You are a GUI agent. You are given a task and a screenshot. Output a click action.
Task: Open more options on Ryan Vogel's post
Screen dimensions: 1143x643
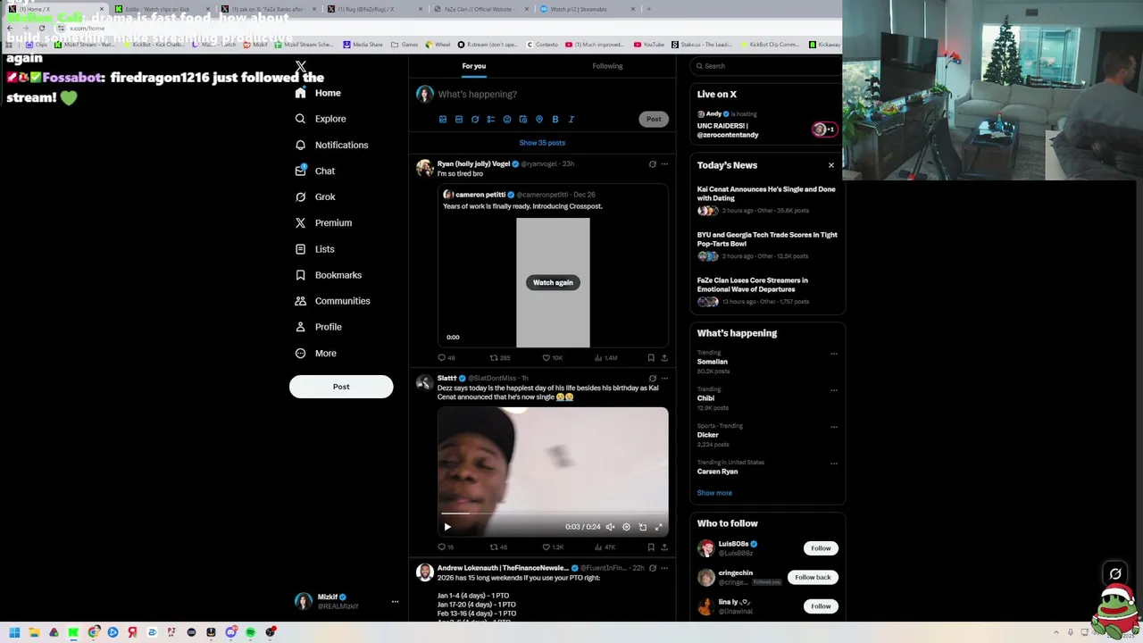pyautogui.click(x=664, y=164)
